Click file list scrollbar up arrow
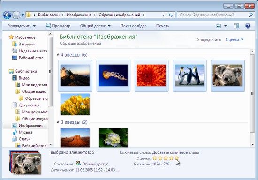Screen dimensions: 258x180 [x=252, y=52]
